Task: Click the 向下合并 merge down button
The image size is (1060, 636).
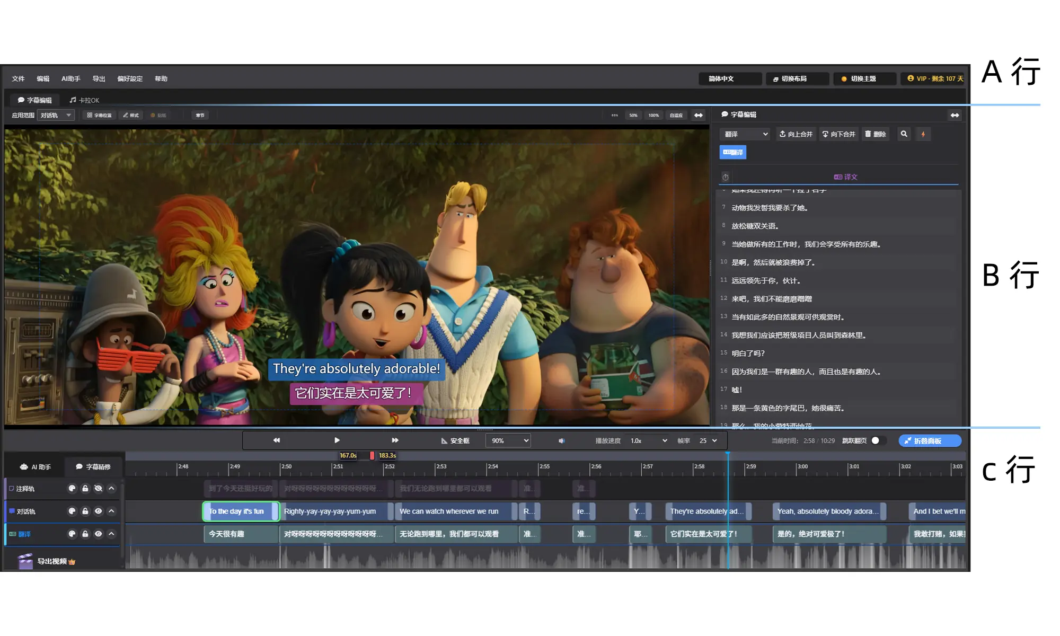Action: pos(838,135)
